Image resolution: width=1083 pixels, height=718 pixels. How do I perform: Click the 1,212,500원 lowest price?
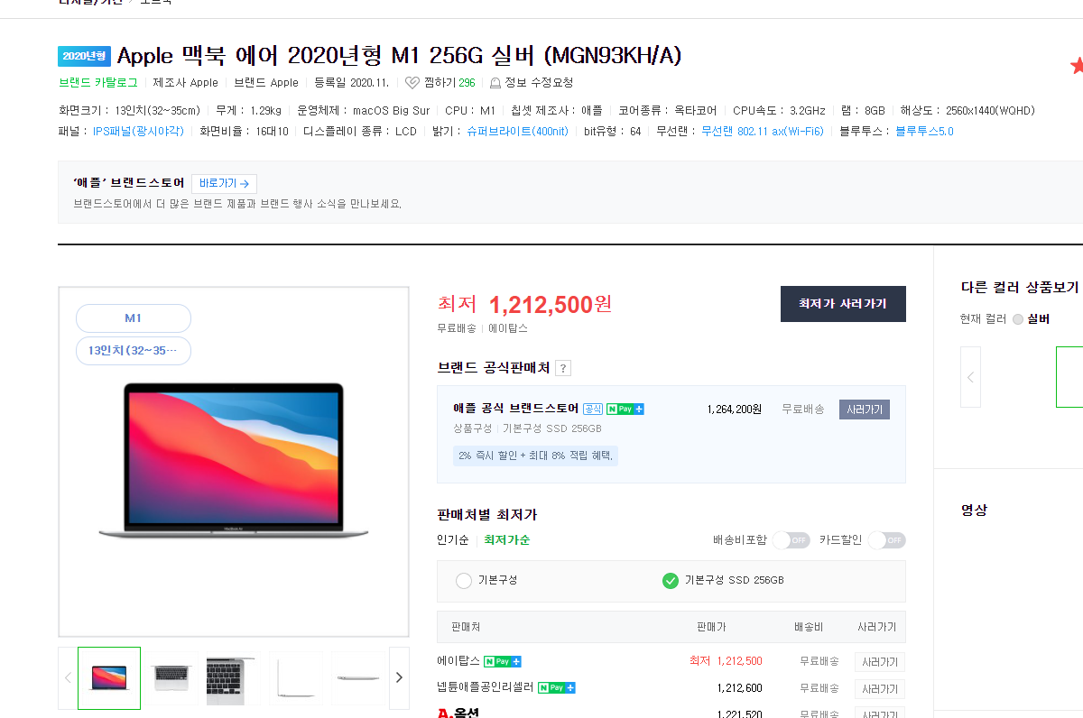pos(550,305)
